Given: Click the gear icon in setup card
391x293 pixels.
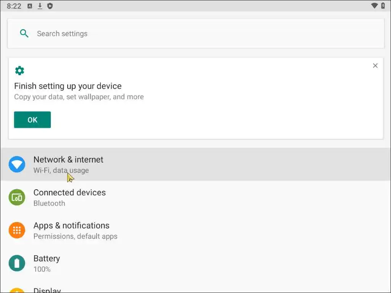Looking at the screenshot, I should coord(19,71).
